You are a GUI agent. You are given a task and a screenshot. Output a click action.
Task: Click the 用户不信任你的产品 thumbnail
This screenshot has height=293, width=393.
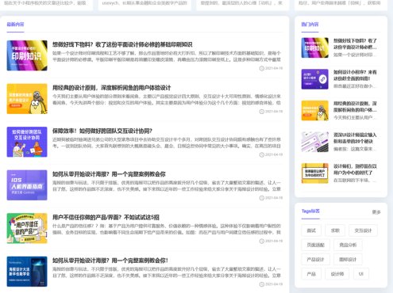click(27, 228)
